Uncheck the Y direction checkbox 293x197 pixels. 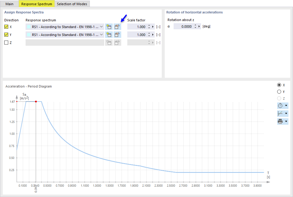[x=6, y=34]
